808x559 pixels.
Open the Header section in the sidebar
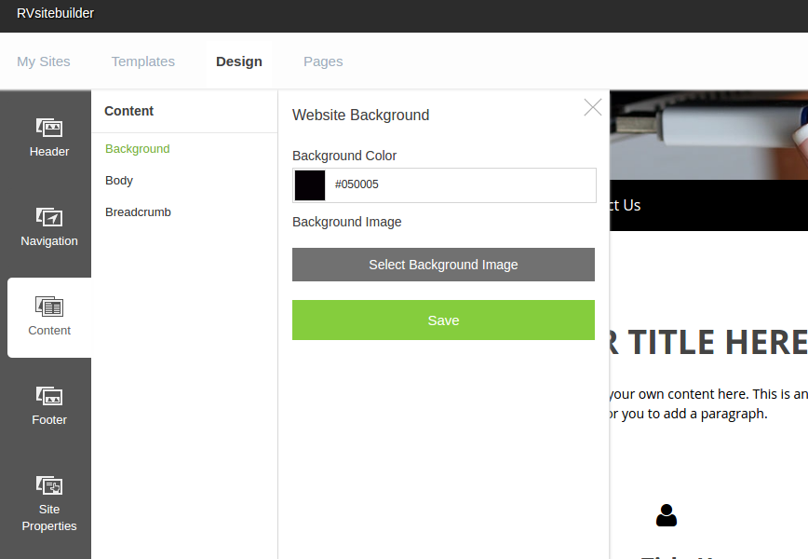tap(49, 137)
